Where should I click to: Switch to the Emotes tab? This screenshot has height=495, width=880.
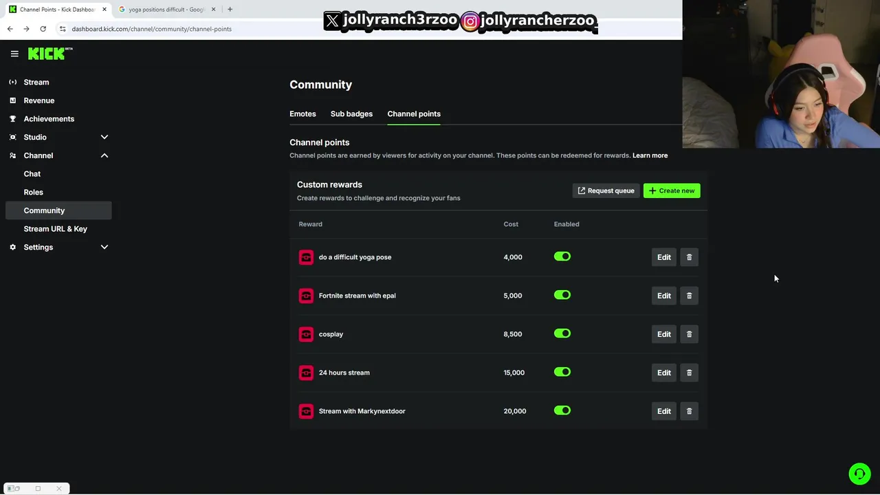coord(302,114)
